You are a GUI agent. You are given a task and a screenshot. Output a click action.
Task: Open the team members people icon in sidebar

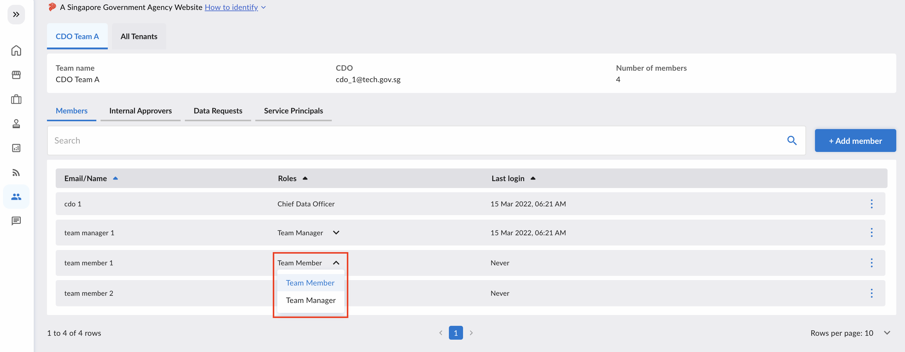coord(16,196)
